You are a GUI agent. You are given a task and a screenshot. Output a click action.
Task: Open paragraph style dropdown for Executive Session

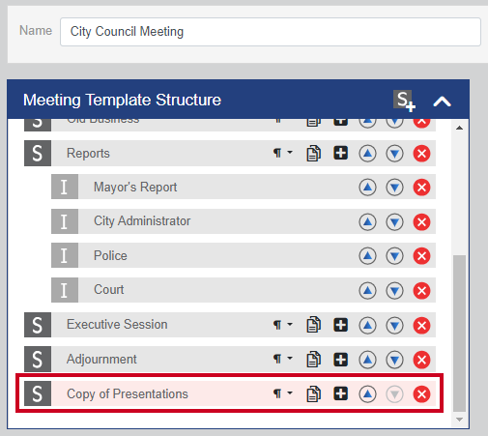[x=283, y=325]
